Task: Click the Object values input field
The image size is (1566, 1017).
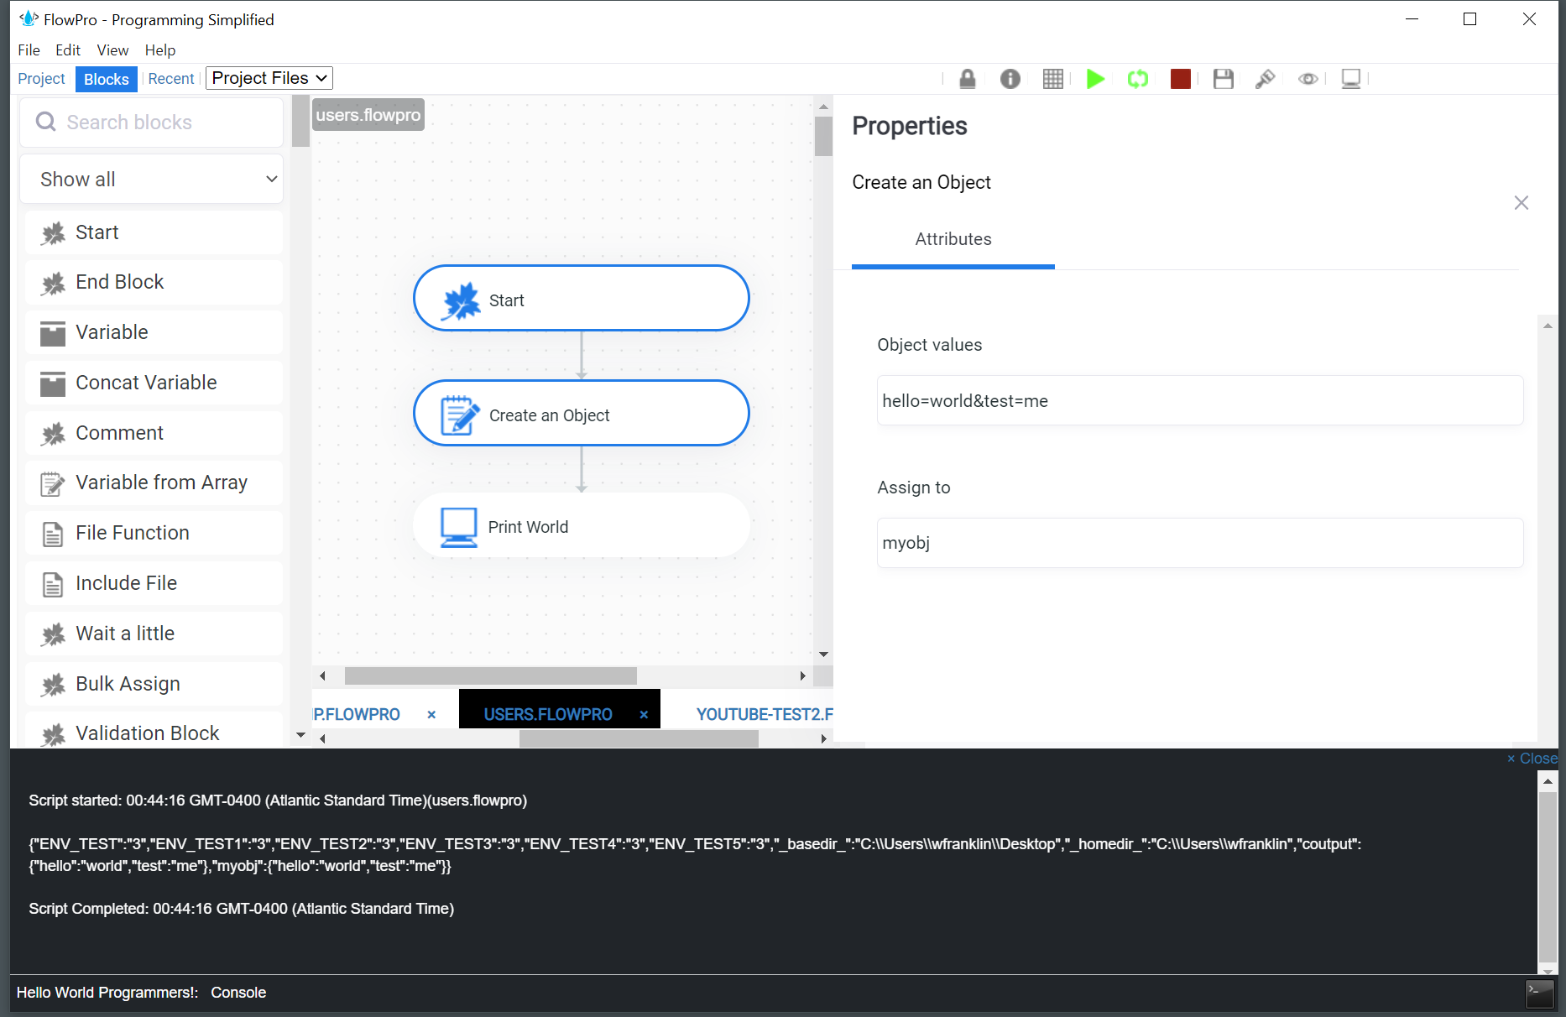Action: point(1200,400)
